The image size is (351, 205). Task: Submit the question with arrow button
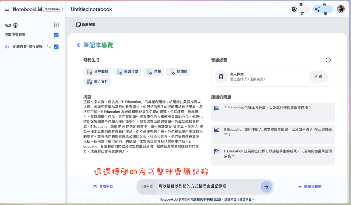[x=266, y=187]
